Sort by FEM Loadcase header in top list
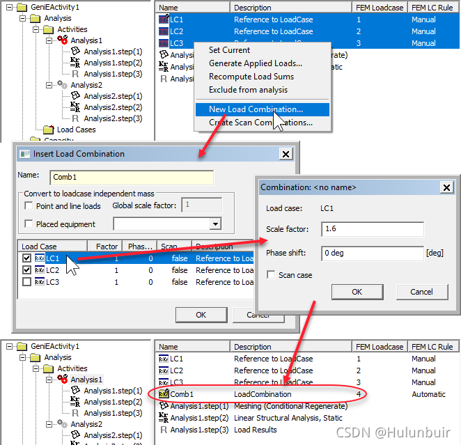The height and width of the screenshot is (445, 461). pyautogui.click(x=380, y=8)
